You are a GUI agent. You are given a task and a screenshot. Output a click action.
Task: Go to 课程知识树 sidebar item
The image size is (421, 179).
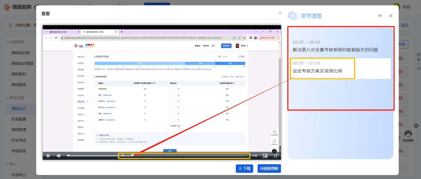(x=21, y=53)
